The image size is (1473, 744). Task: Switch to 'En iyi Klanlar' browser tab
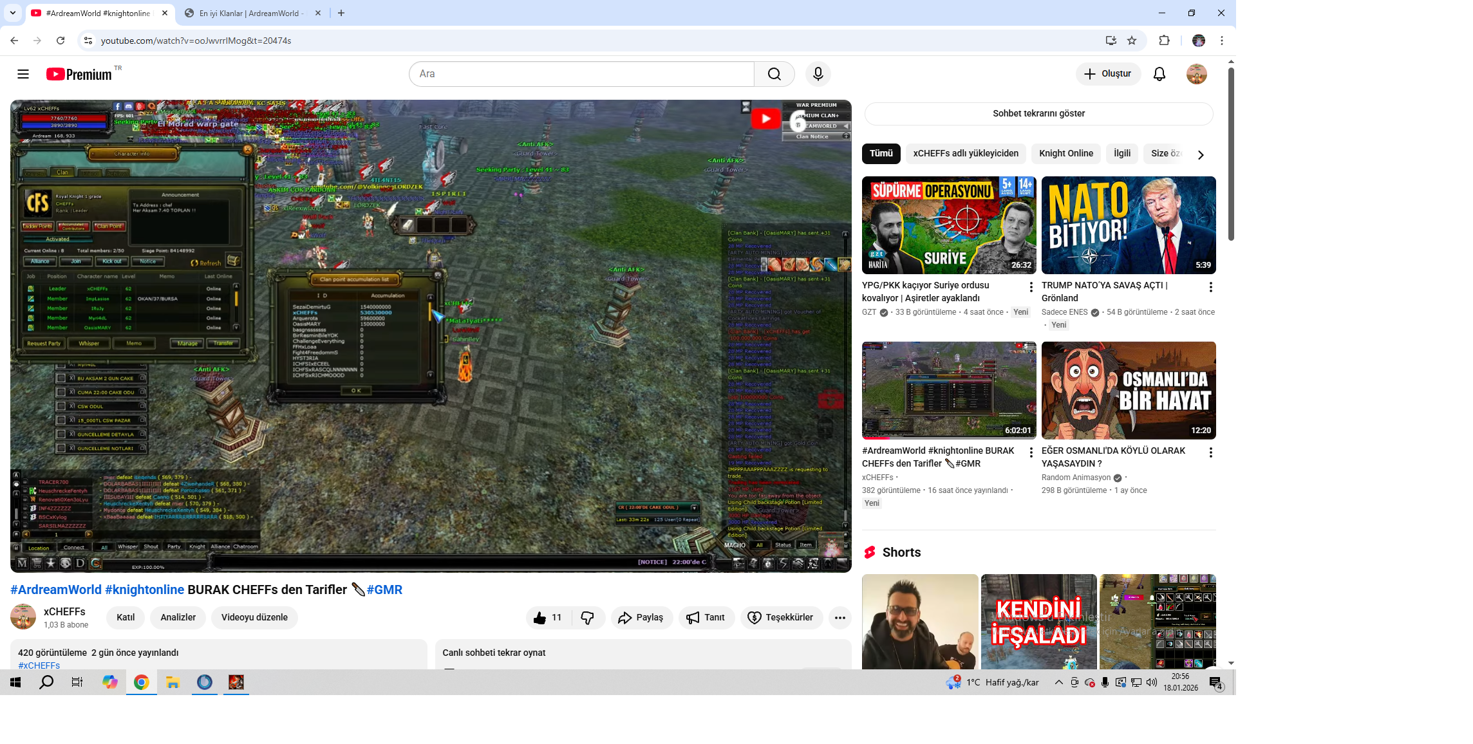pyautogui.click(x=251, y=13)
